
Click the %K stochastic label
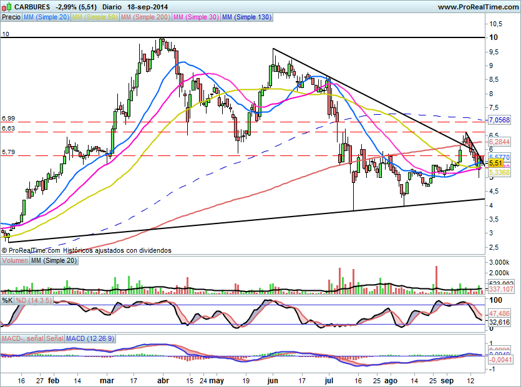[7, 301]
